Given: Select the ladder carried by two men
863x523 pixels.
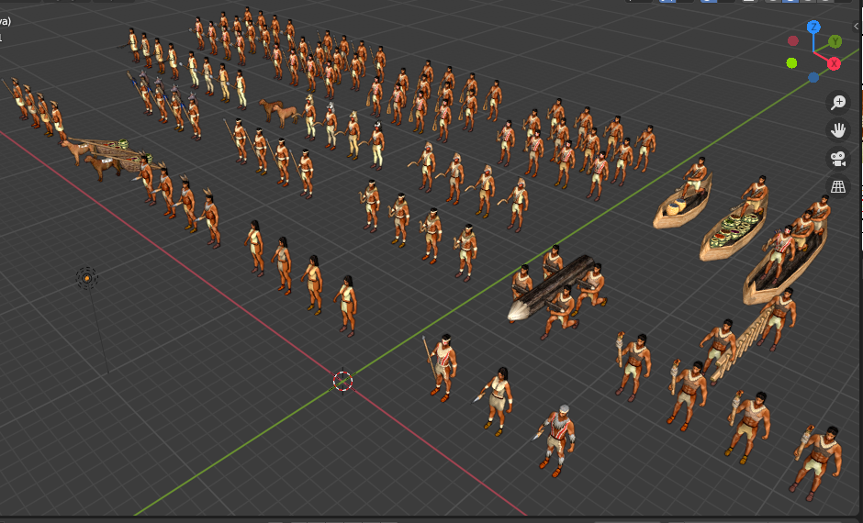Looking at the screenshot, I should click(740, 344).
